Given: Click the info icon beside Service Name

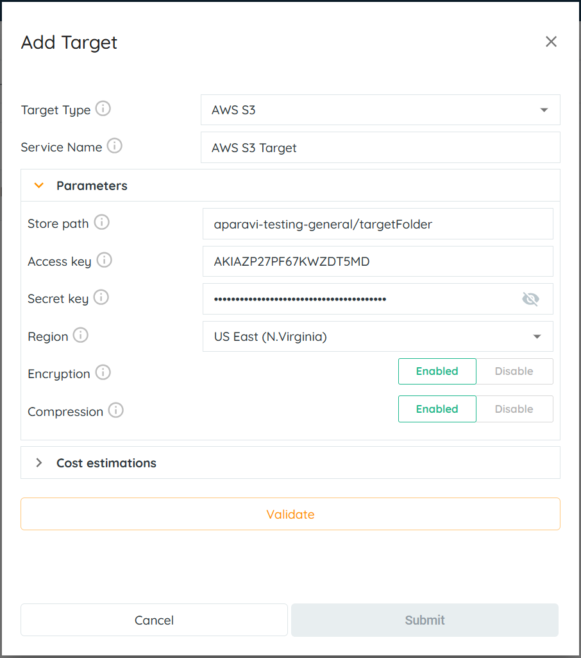Looking at the screenshot, I should [115, 146].
